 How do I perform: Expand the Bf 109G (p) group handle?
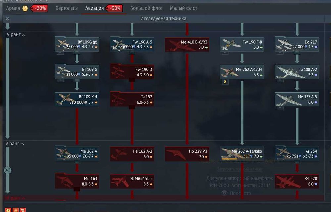[x=77, y=52]
